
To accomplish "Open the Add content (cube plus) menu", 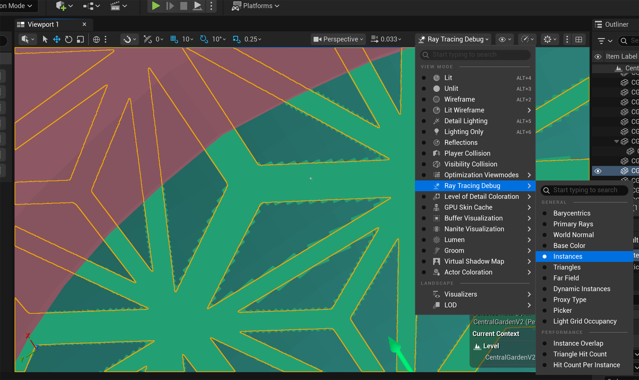I will pos(64,6).
